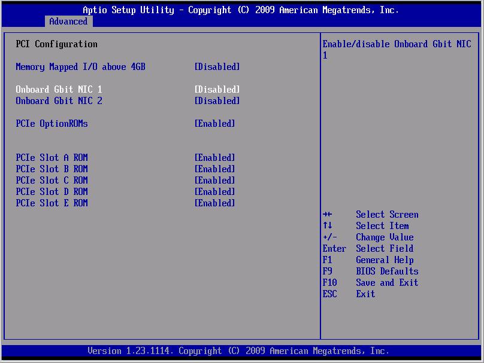Click the F10 key label
The height and width of the screenshot is (363, 484).
329,283
